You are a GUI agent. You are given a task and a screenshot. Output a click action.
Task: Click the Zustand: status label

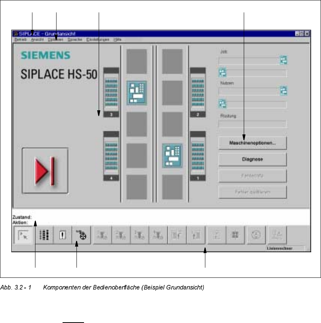coord(22,217)
